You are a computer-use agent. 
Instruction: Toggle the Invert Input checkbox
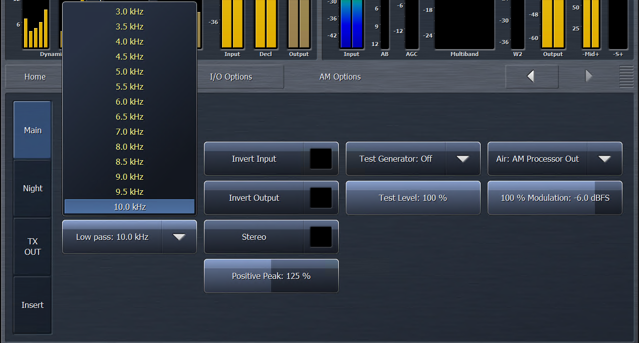321,159
